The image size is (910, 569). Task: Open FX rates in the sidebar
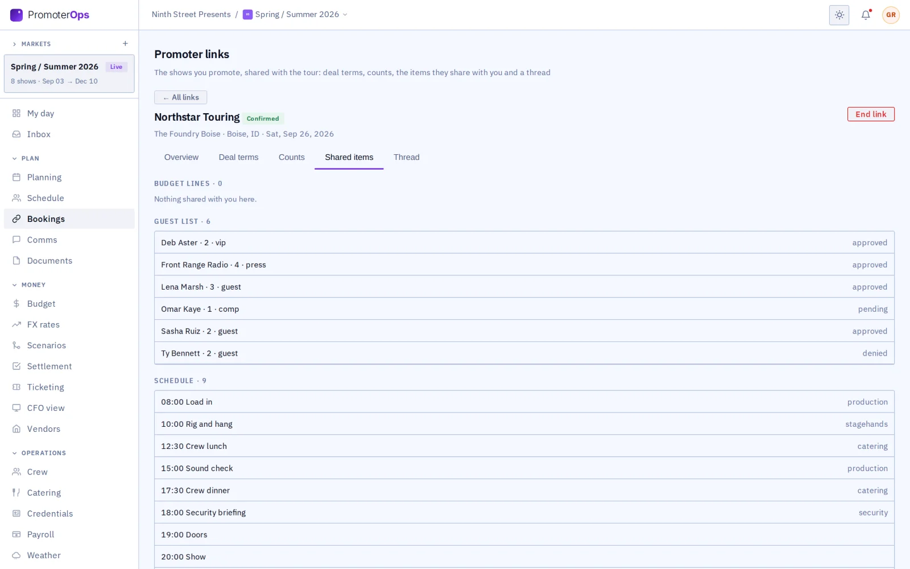(69, 324)
